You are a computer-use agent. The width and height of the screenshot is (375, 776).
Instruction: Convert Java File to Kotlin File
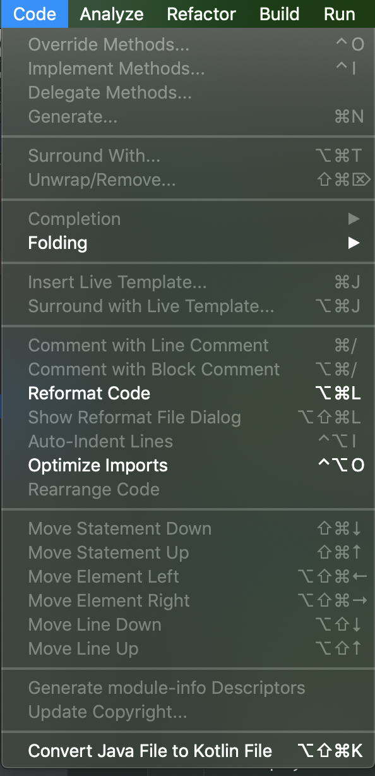149,751
